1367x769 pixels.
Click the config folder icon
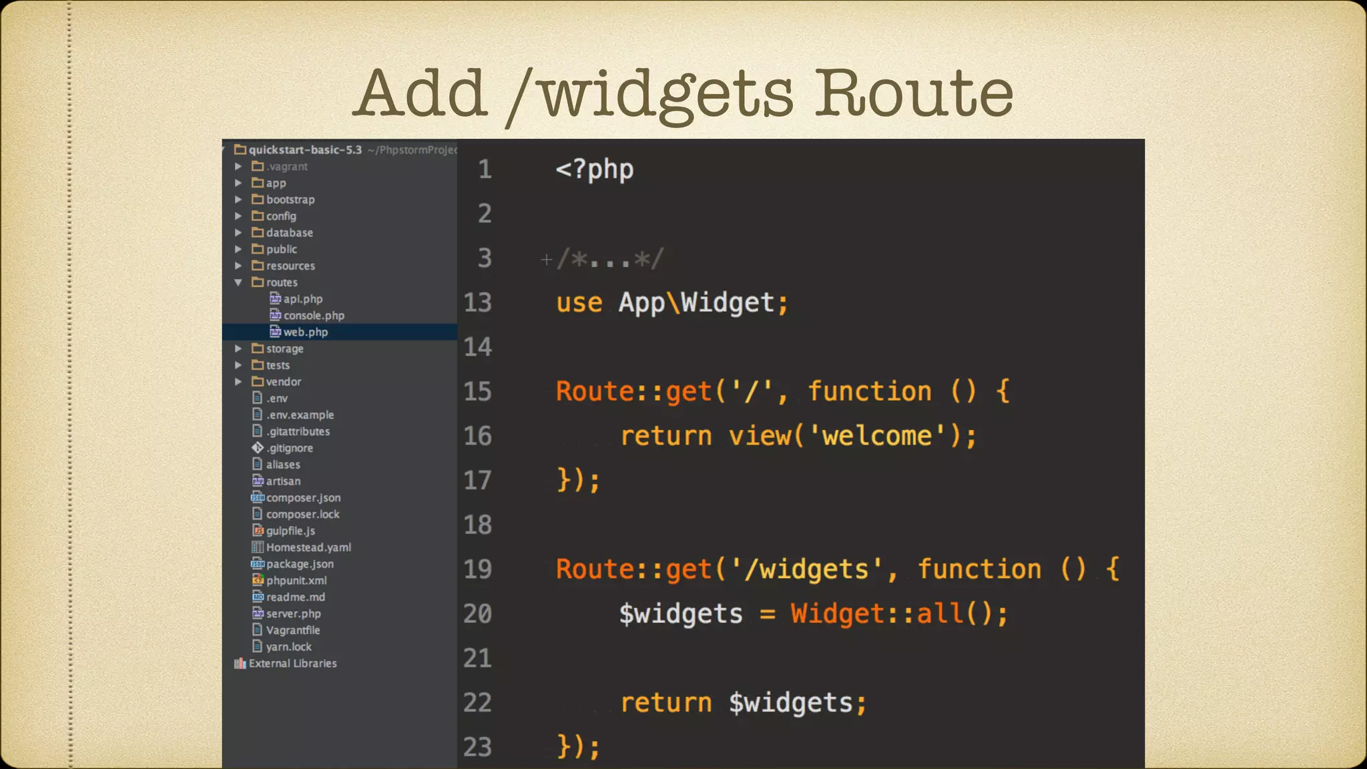pyautogui.click(x=258, y=216)
